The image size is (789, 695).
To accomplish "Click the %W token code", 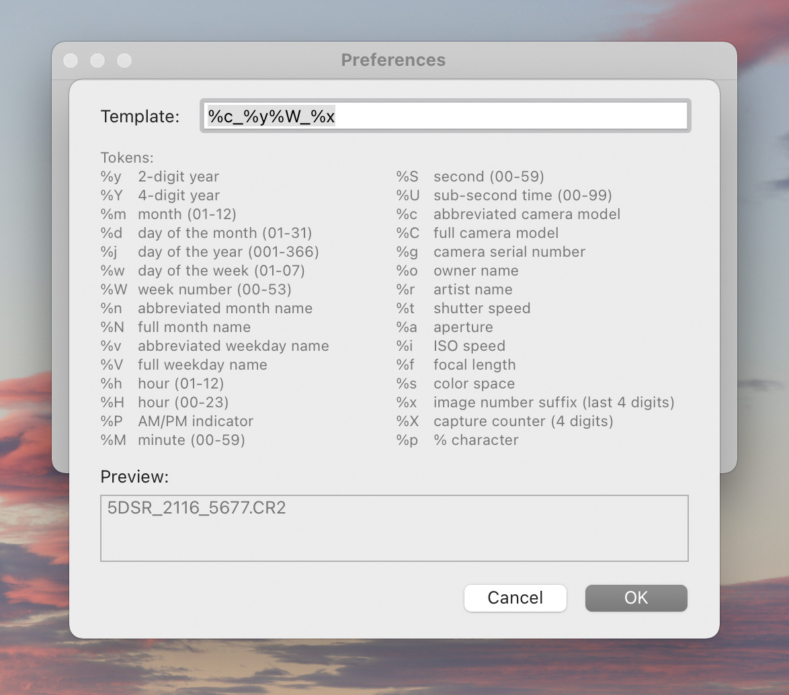I will pos(114,290).
